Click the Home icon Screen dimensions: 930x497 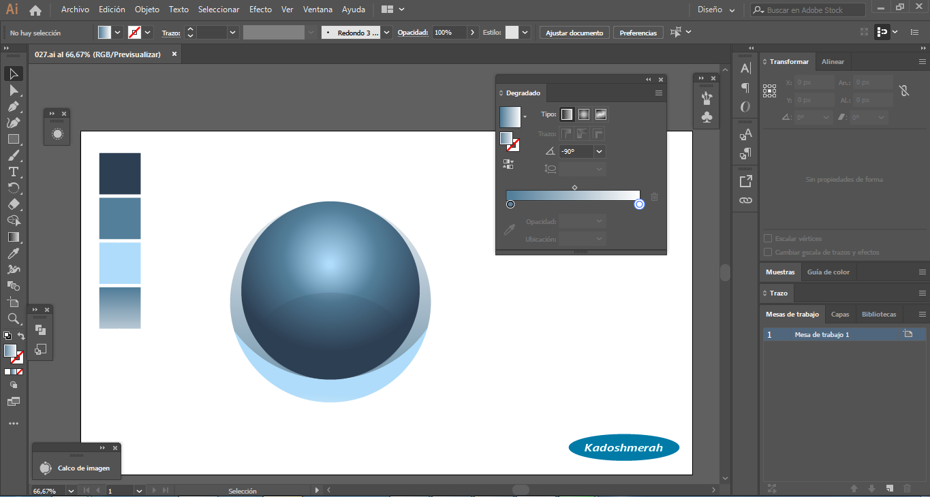click(35, 10)
